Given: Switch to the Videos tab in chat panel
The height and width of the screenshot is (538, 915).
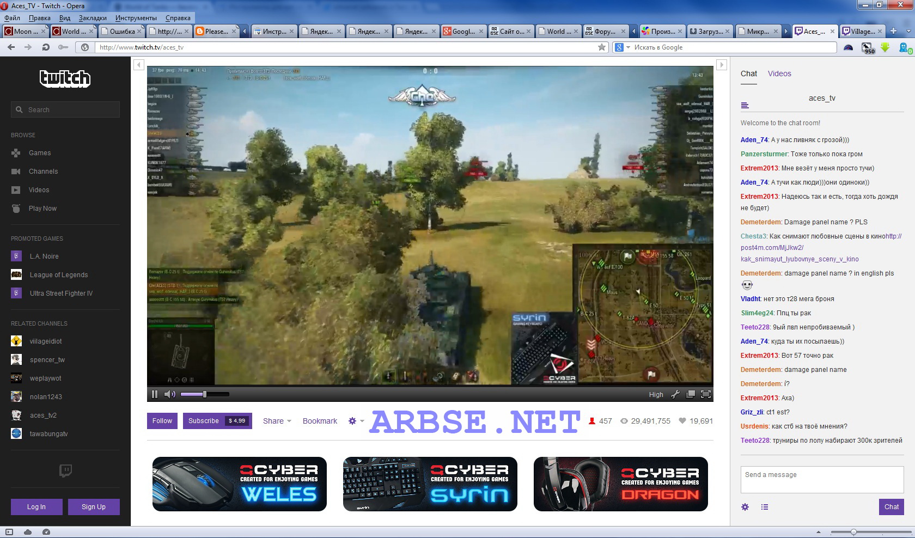Looking at the screenshot, I should tap(779, 74).
